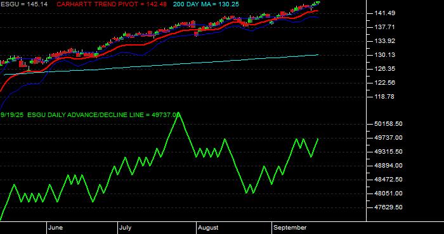Screen dimensions: 444x234
Task: Click the September month label
Action: 290,228
